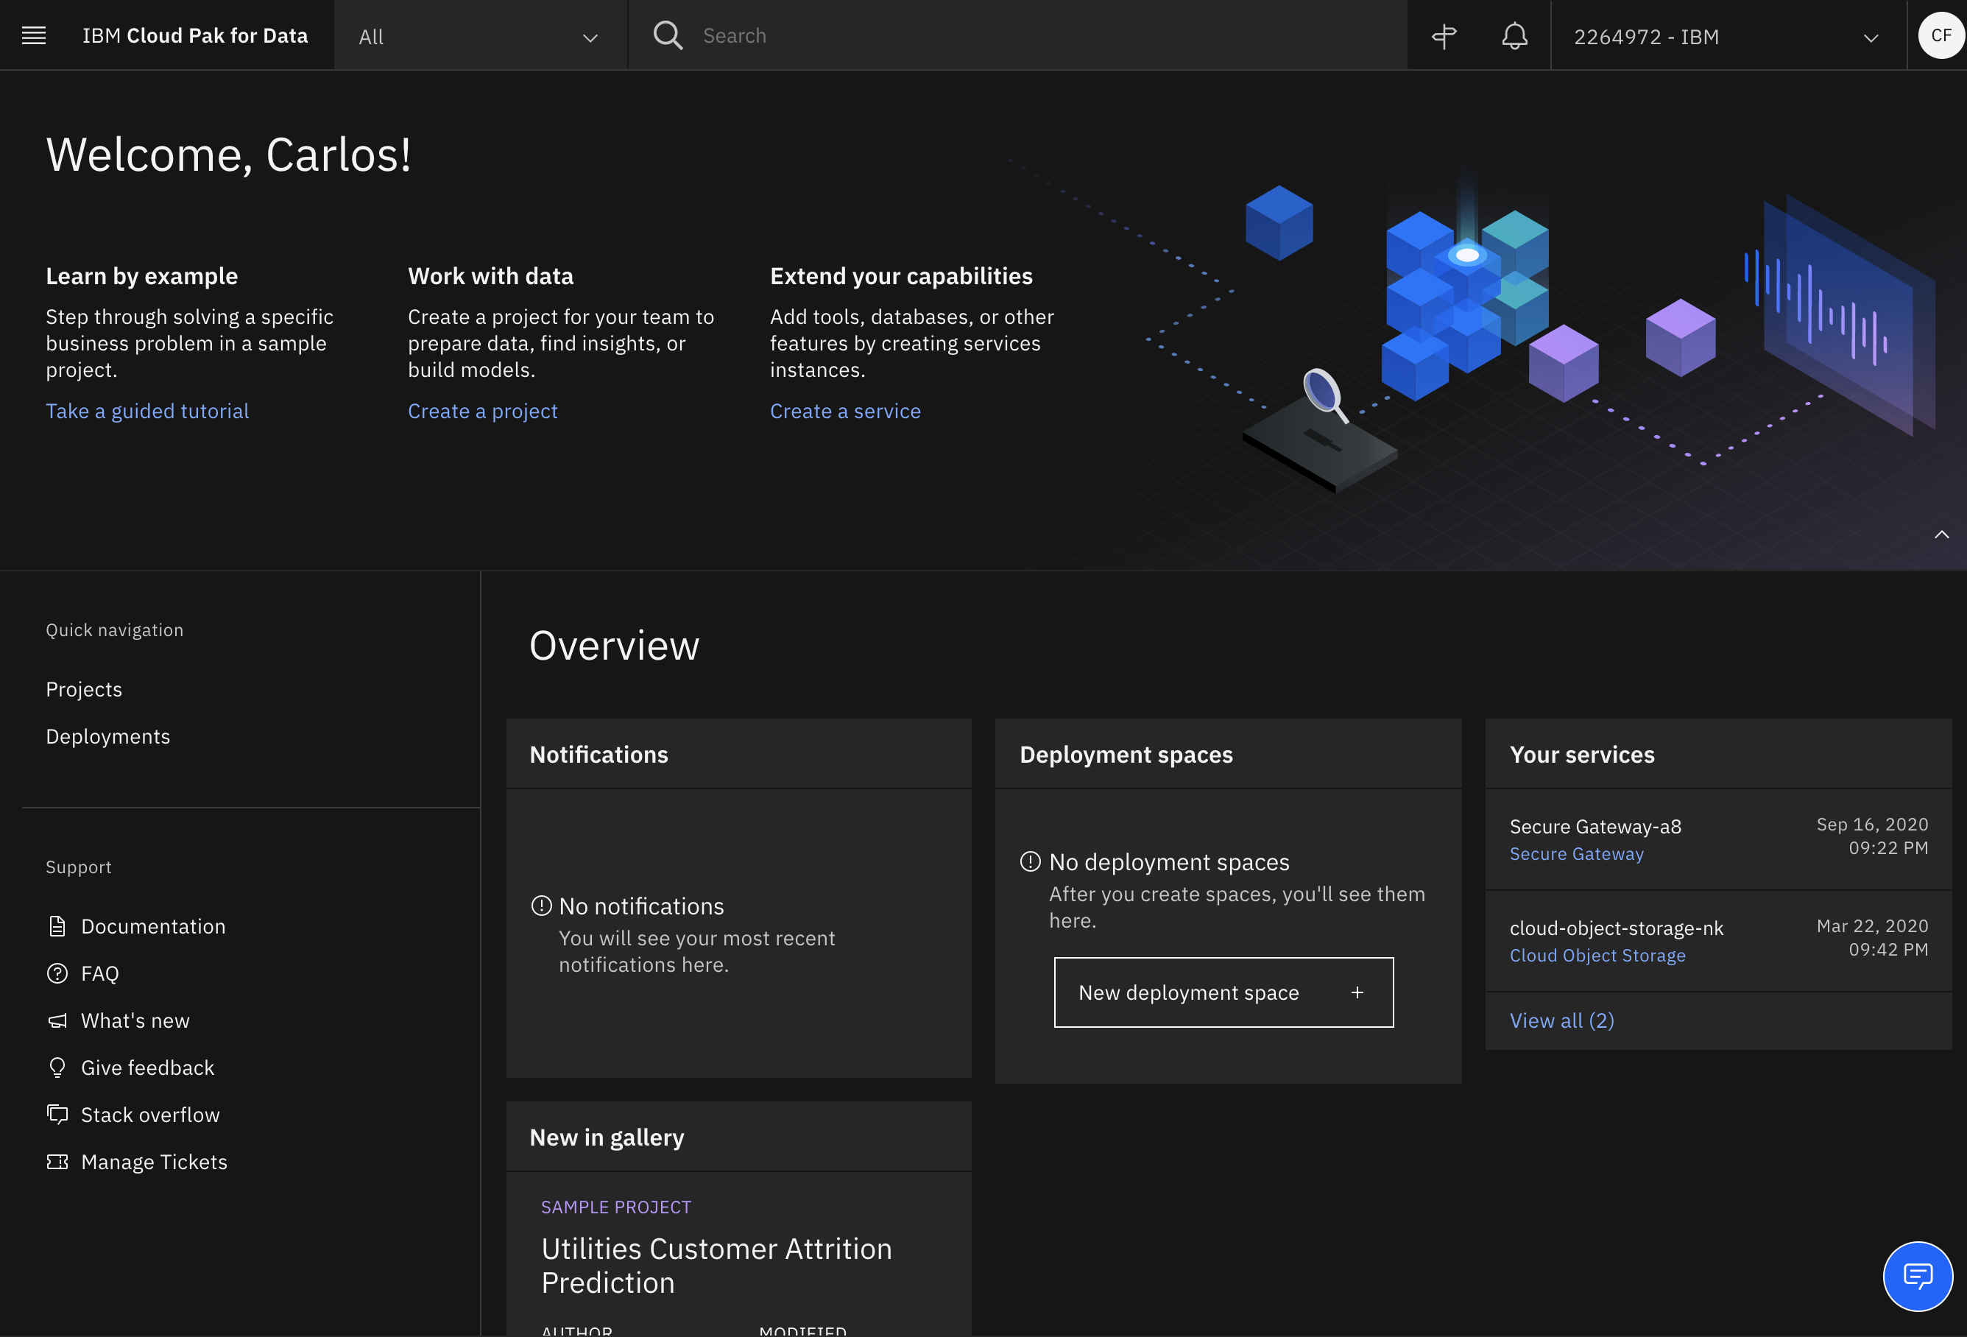
Task: Click the SAMPLE PROJECT label
Action: click(x=615, y=1207)
